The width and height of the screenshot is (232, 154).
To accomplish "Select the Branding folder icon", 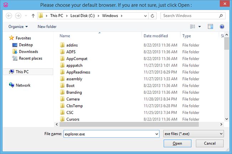I will coord(62,92).
